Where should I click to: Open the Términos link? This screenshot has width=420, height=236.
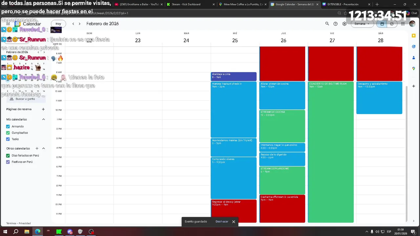pos(11,223)
